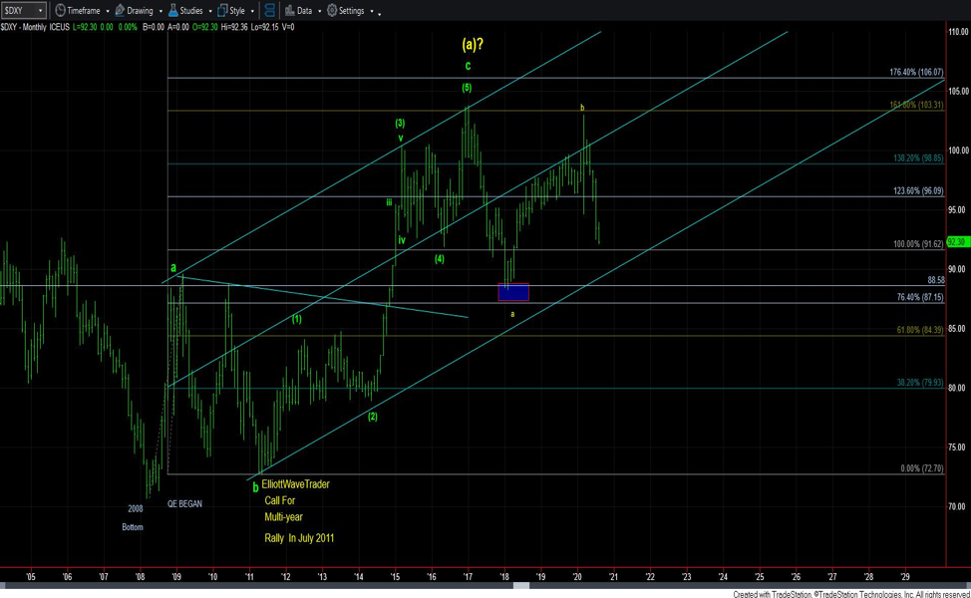This screenshot has height=598, width=971.
Task: Expand the Style dropdown arrow
Action: pos(250,12)
